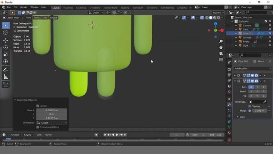Screen dimensions: 273x154
Task: Expand Data section in Mirror modifier
Action: coord(238,117)
